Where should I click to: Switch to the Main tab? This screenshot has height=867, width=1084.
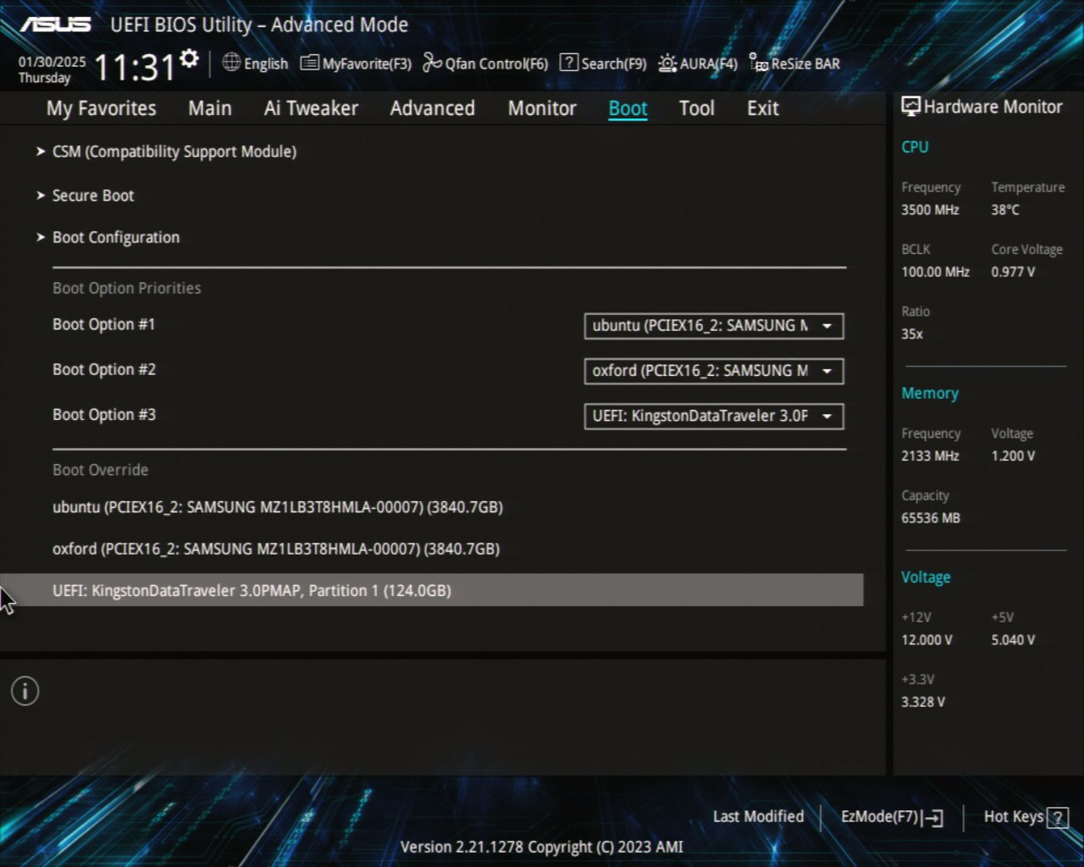tap(210, 108)
